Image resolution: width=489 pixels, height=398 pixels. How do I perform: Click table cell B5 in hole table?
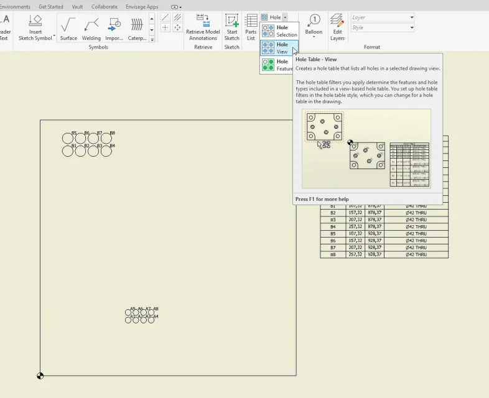pyautogui.click(x=333, y=234)
